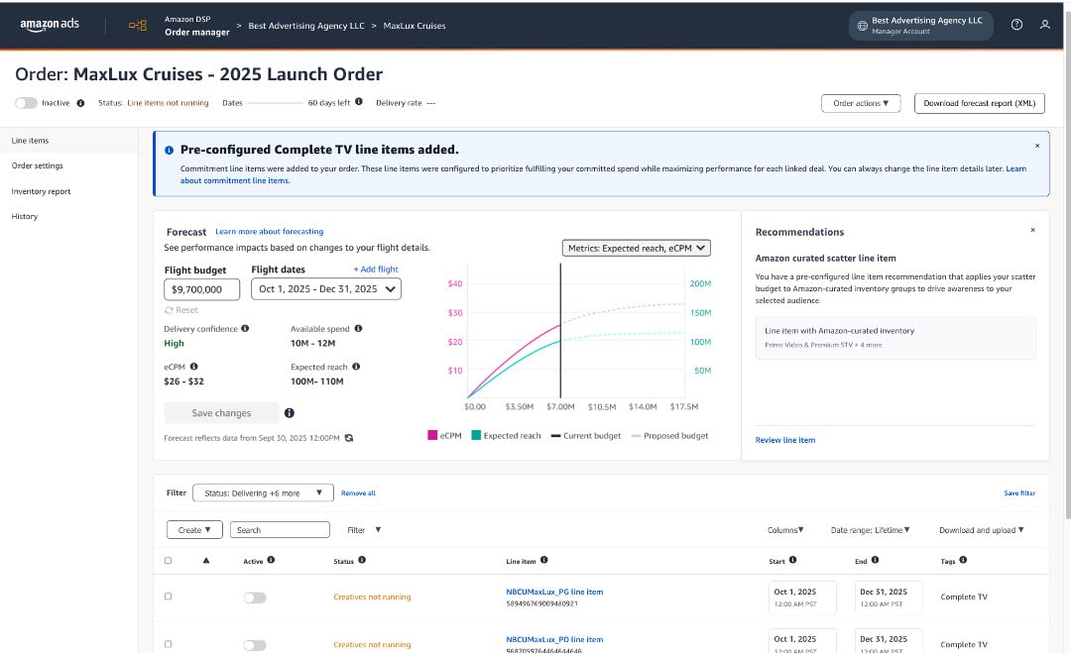Check the select-all checkbox in table header
Screen dimensions: 1071x654
coord(168,561)
